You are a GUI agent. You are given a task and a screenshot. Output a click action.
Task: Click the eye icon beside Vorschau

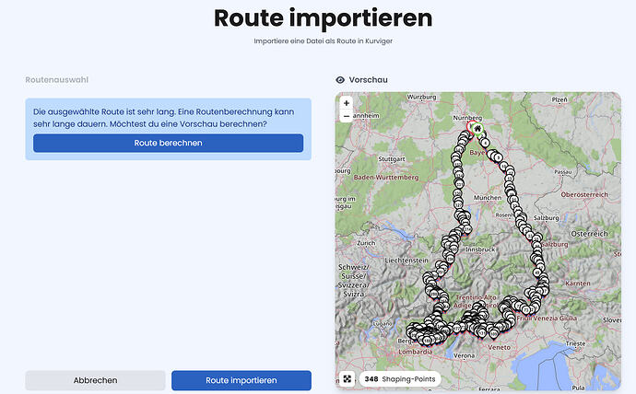tap(340, 80)
